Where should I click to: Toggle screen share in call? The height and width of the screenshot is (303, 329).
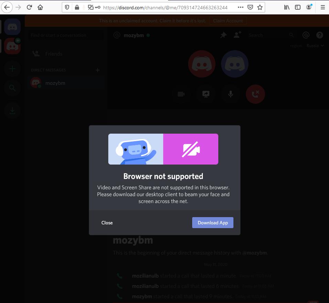coord(206,94)
